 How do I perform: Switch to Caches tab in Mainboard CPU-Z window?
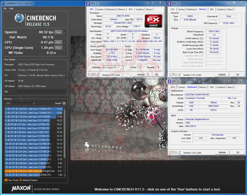(x=181, y=87)
